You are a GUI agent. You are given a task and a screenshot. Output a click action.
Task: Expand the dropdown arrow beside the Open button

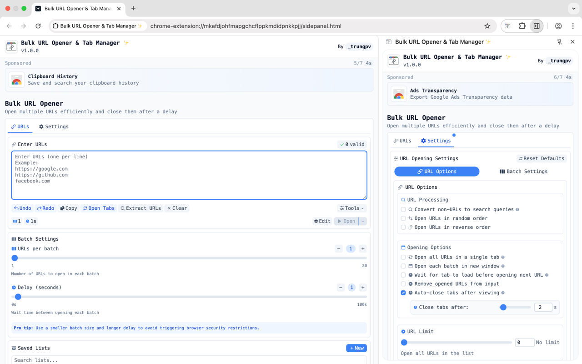click(x=362, y=221)
